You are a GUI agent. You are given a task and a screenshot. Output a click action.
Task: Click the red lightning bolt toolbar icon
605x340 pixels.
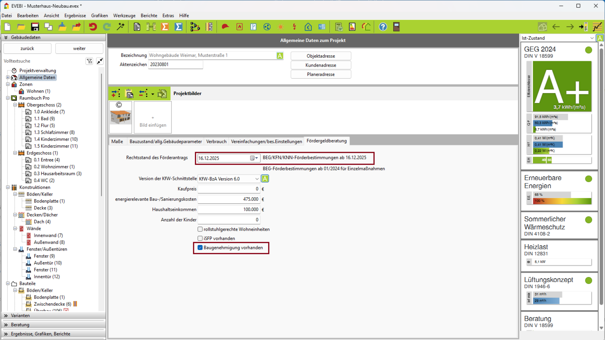click(x=294, y=27)
